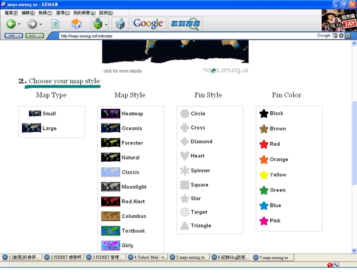This screenshot has height=279, width=357.
Task: Click the maps.amung.us logo link
Action: click(x=225, y=70)
